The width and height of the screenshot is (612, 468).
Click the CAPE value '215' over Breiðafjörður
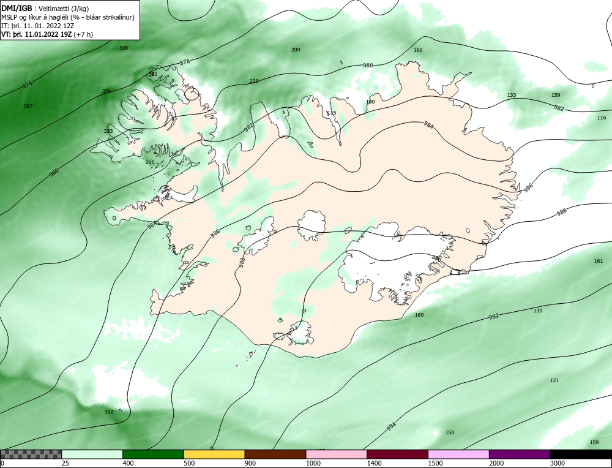[x=150, y=162]
